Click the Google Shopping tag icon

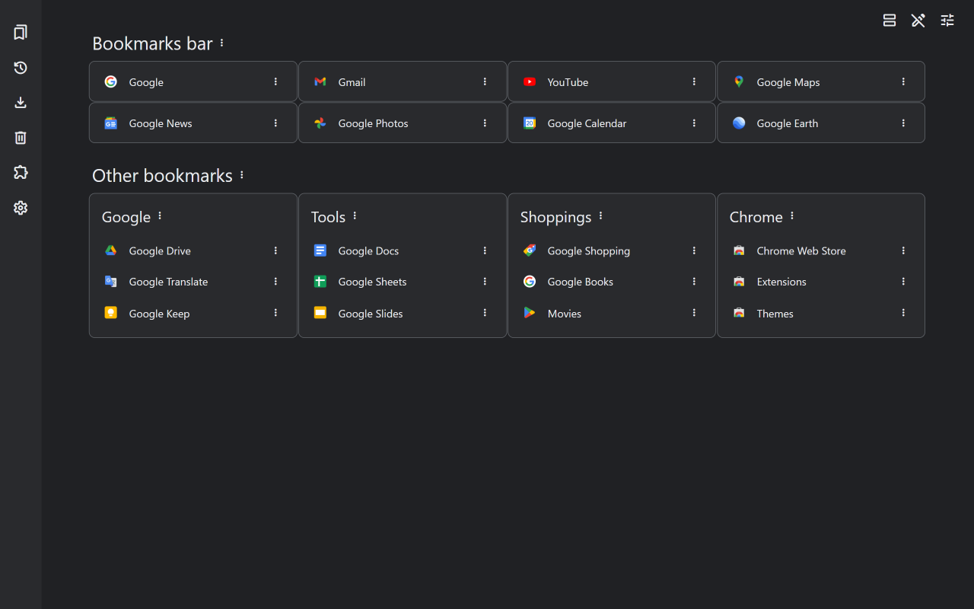pos(530,250)
